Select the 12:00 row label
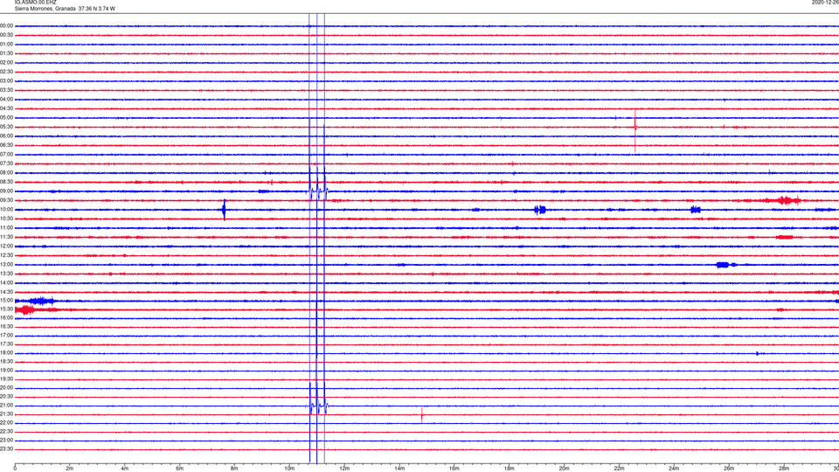839x472 pixels. point(6,246)
